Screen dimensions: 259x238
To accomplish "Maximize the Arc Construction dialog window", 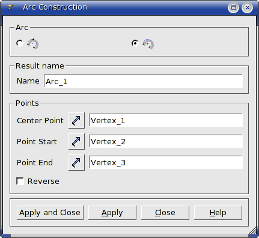I will [233, 8].
